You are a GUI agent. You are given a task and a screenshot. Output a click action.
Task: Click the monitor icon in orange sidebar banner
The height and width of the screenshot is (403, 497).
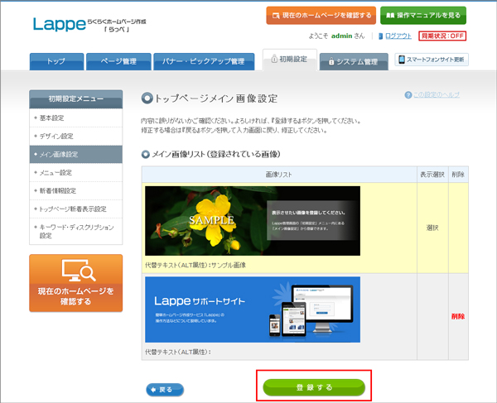(x=76, y=269)
